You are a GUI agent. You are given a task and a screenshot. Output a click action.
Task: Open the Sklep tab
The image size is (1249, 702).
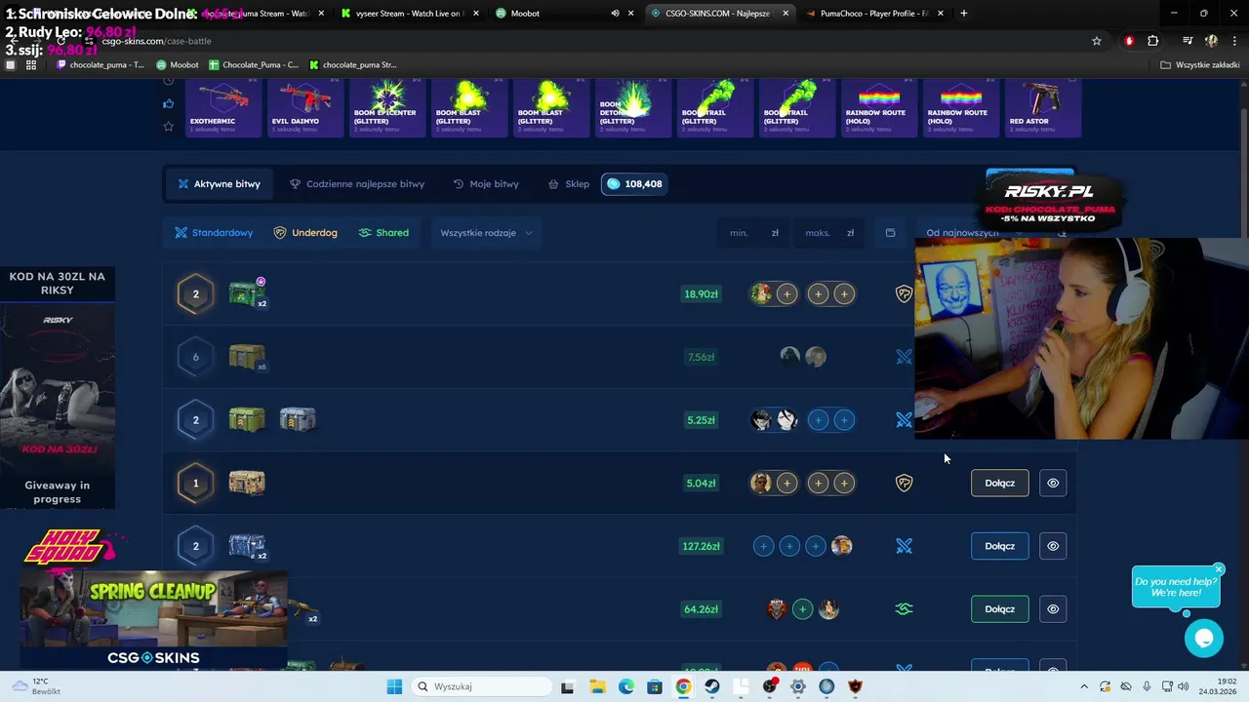569,184
